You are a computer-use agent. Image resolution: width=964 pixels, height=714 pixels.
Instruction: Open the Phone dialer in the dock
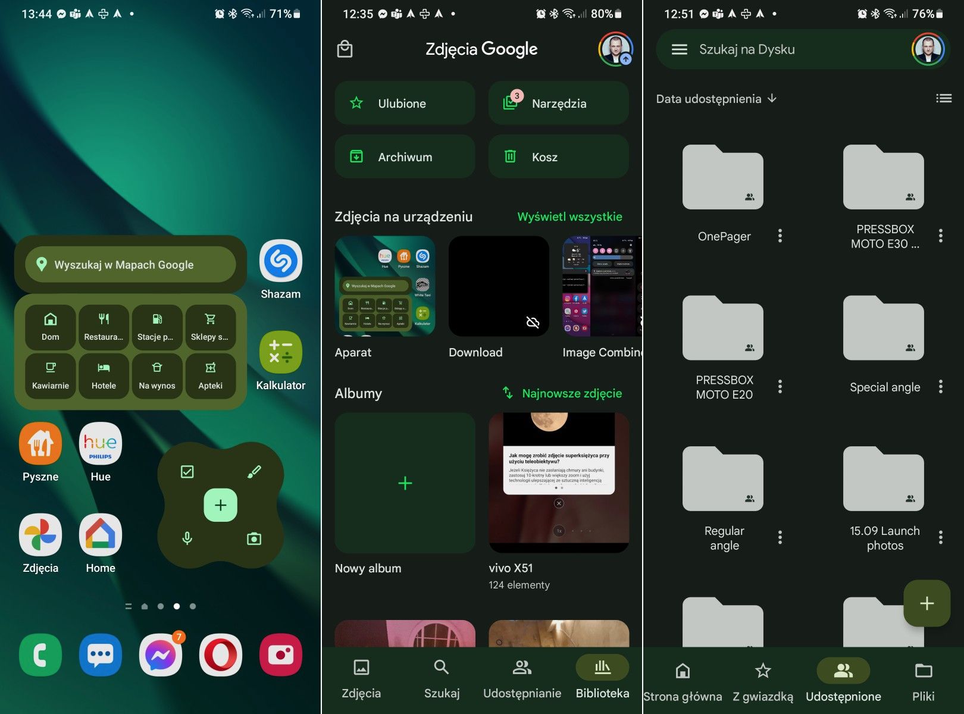[x=40, y=655]
